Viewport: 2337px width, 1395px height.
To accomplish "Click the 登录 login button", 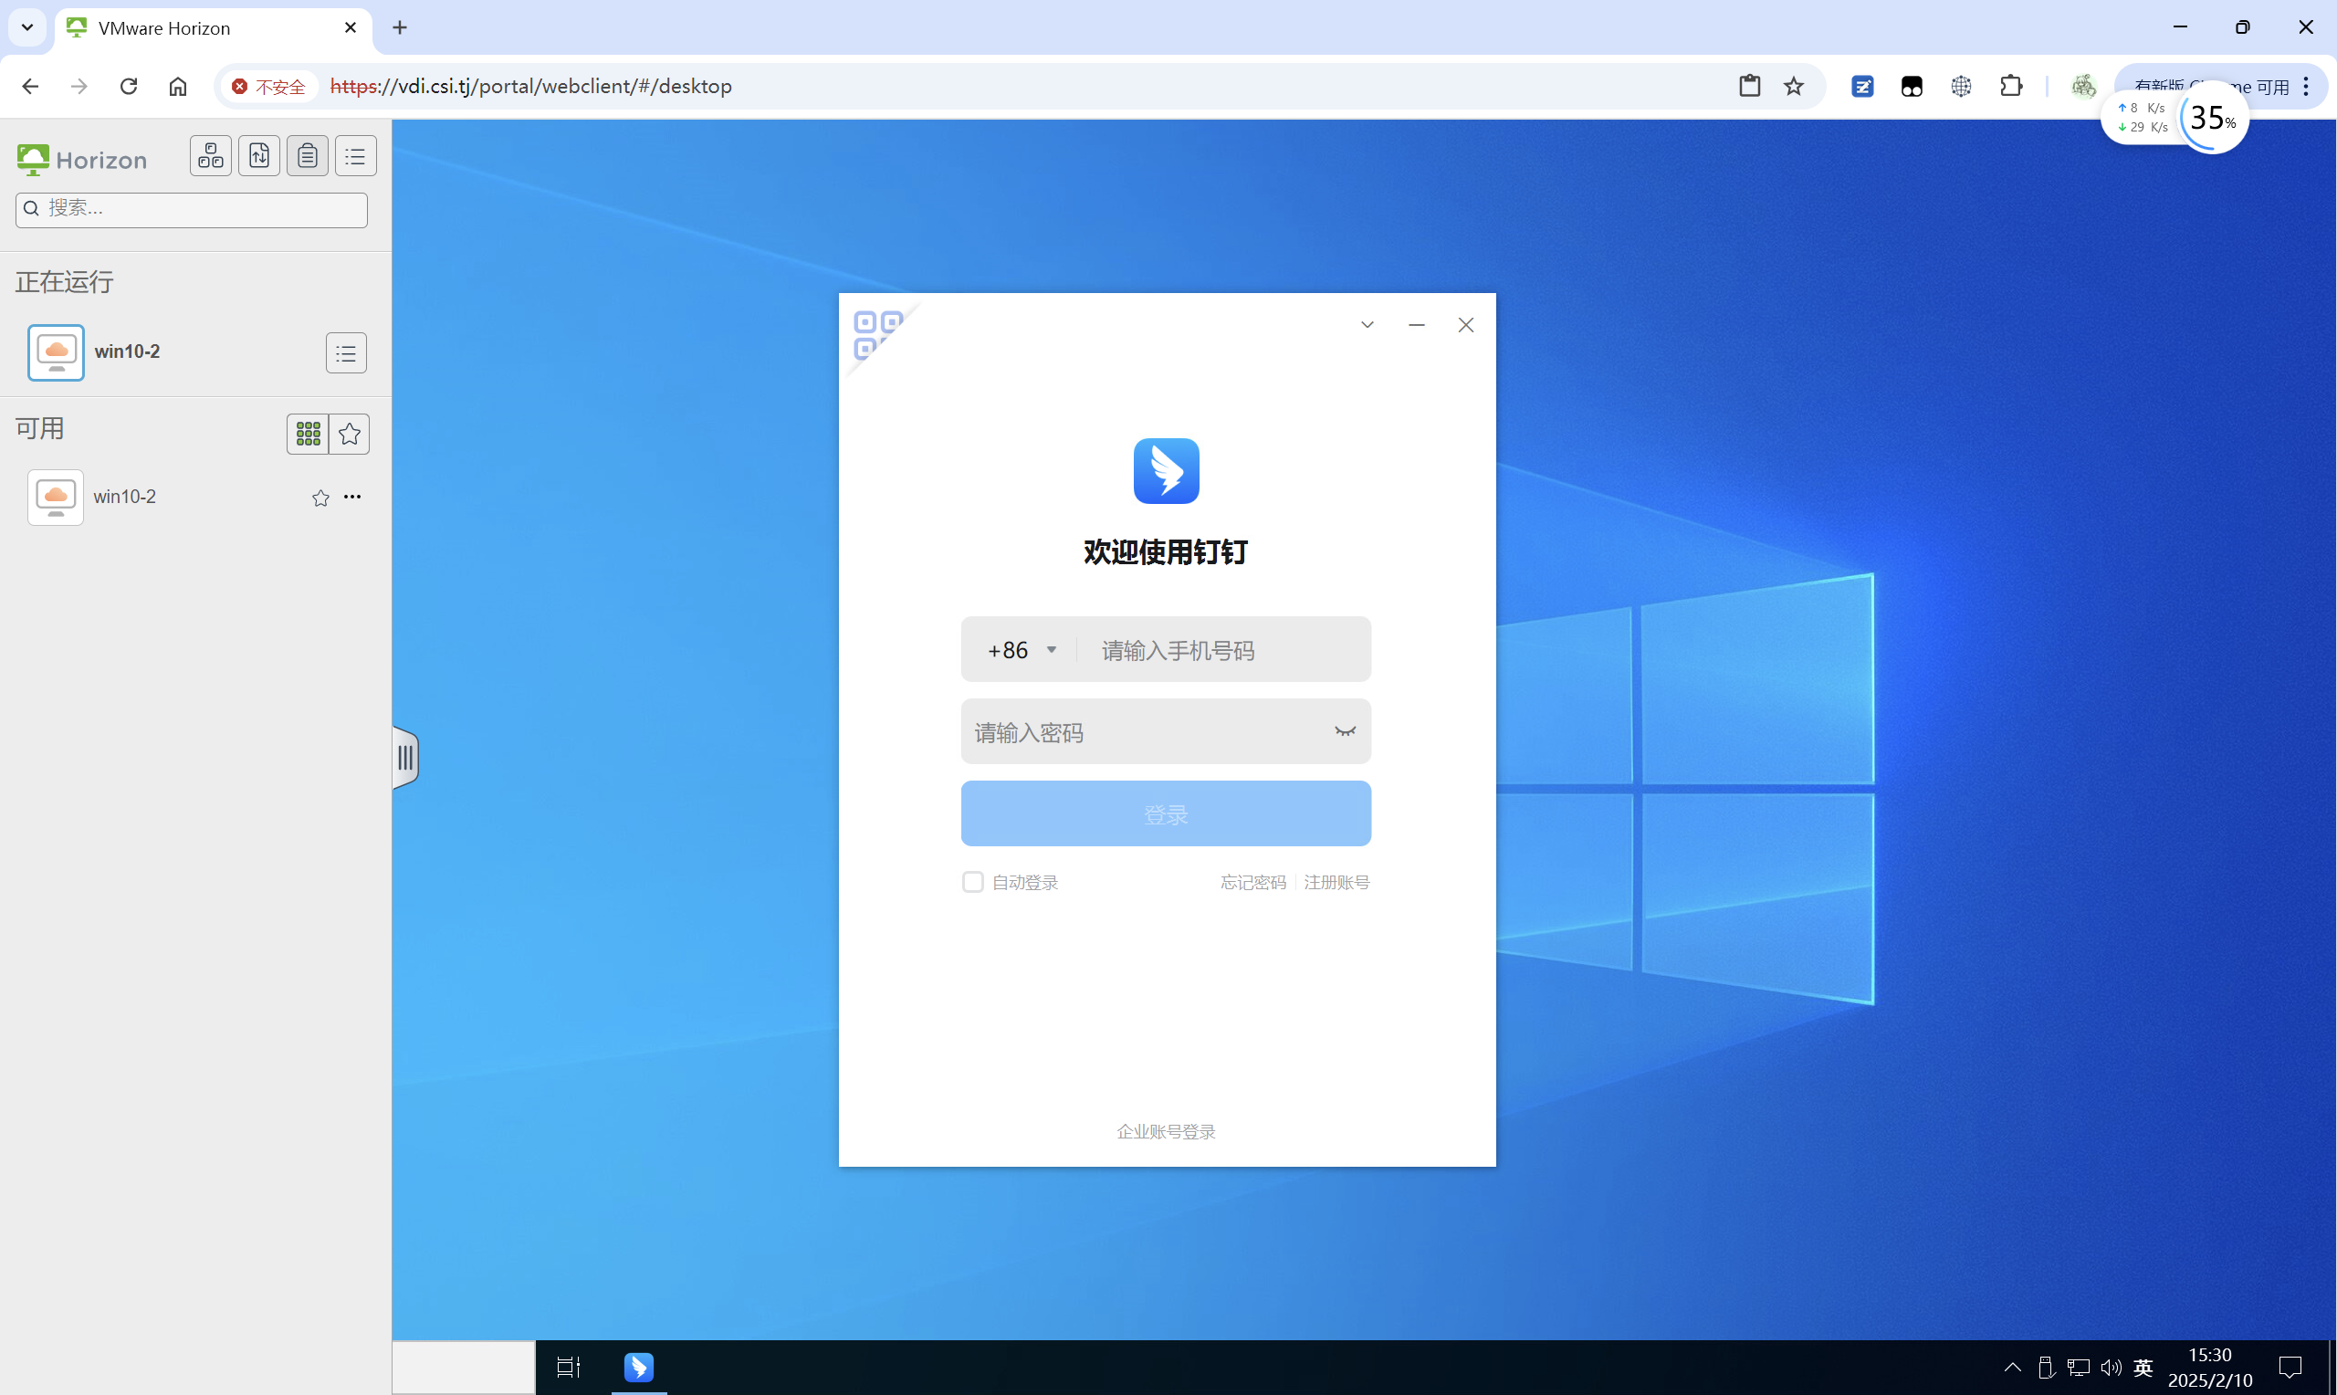I will click(x=1166, y=813).
